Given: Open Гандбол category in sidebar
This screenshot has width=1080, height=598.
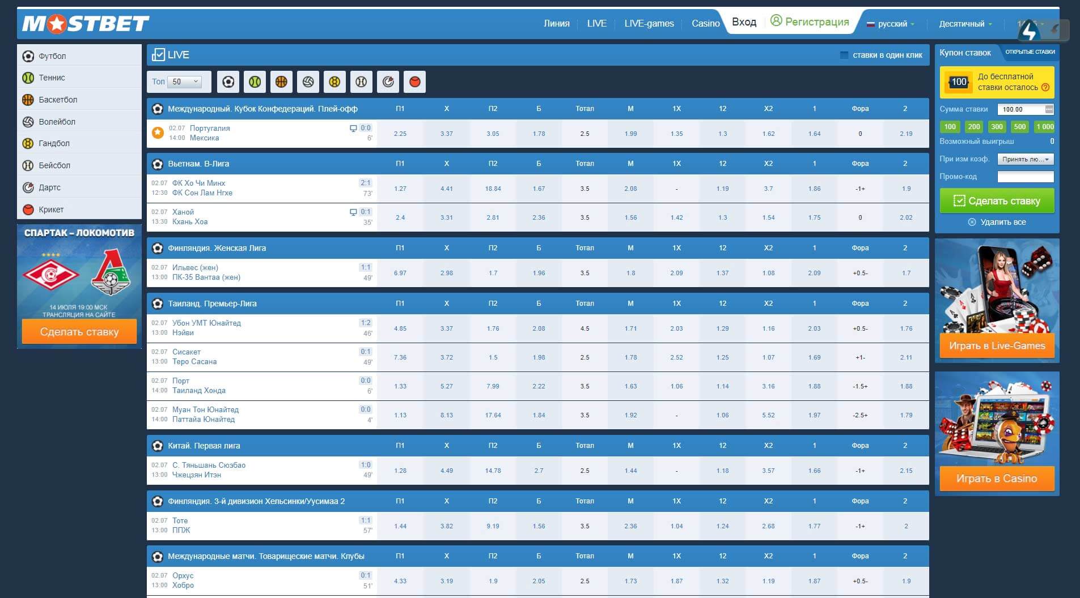Looking at the screenshot, I should click(79, 143).
